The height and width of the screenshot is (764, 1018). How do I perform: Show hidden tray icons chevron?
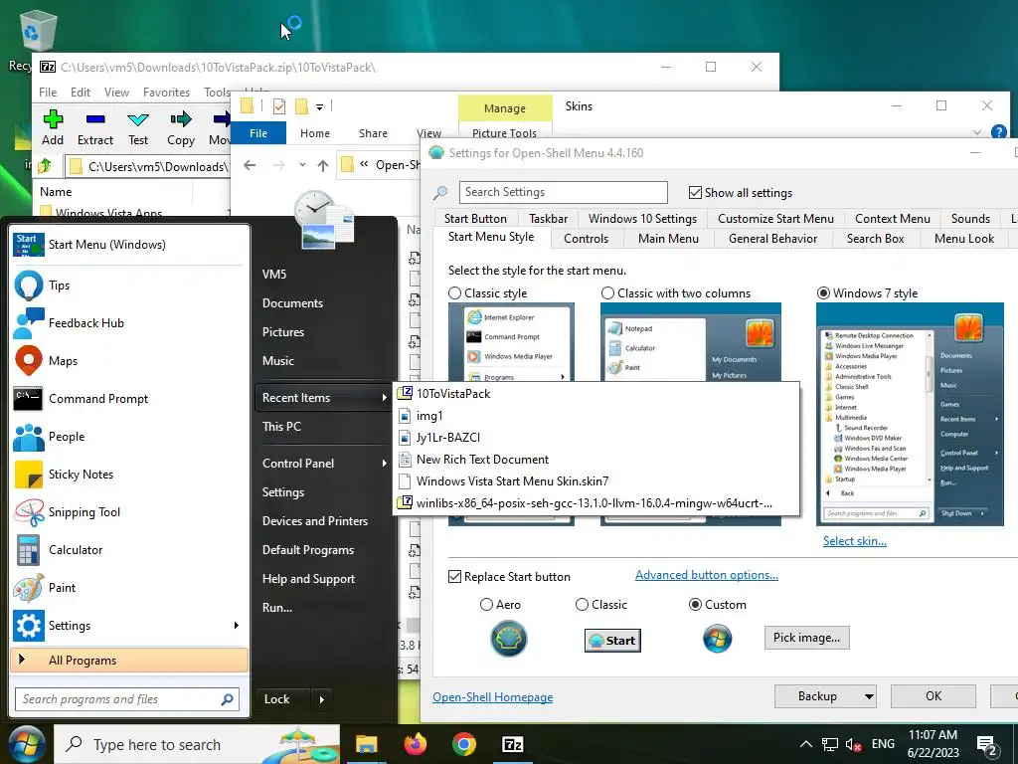[x=805, y=744]
